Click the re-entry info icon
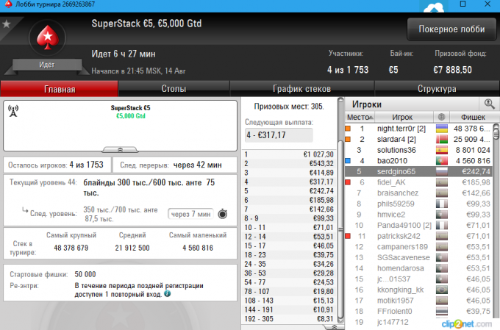Screen dimensions: 500x330 167,294
